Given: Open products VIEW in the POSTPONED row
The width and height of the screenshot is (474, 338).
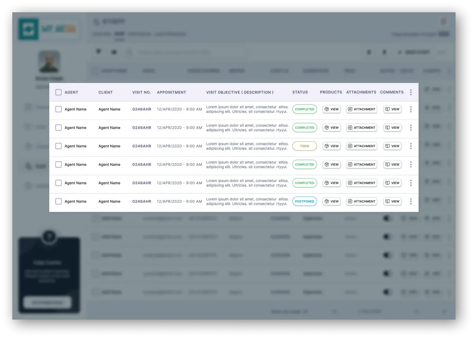Looking at the screenshot, I should (x=332, y=201).
